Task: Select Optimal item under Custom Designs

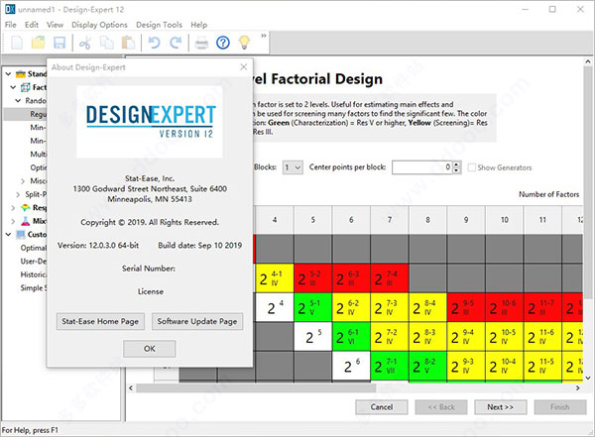Action: point(33,248)
